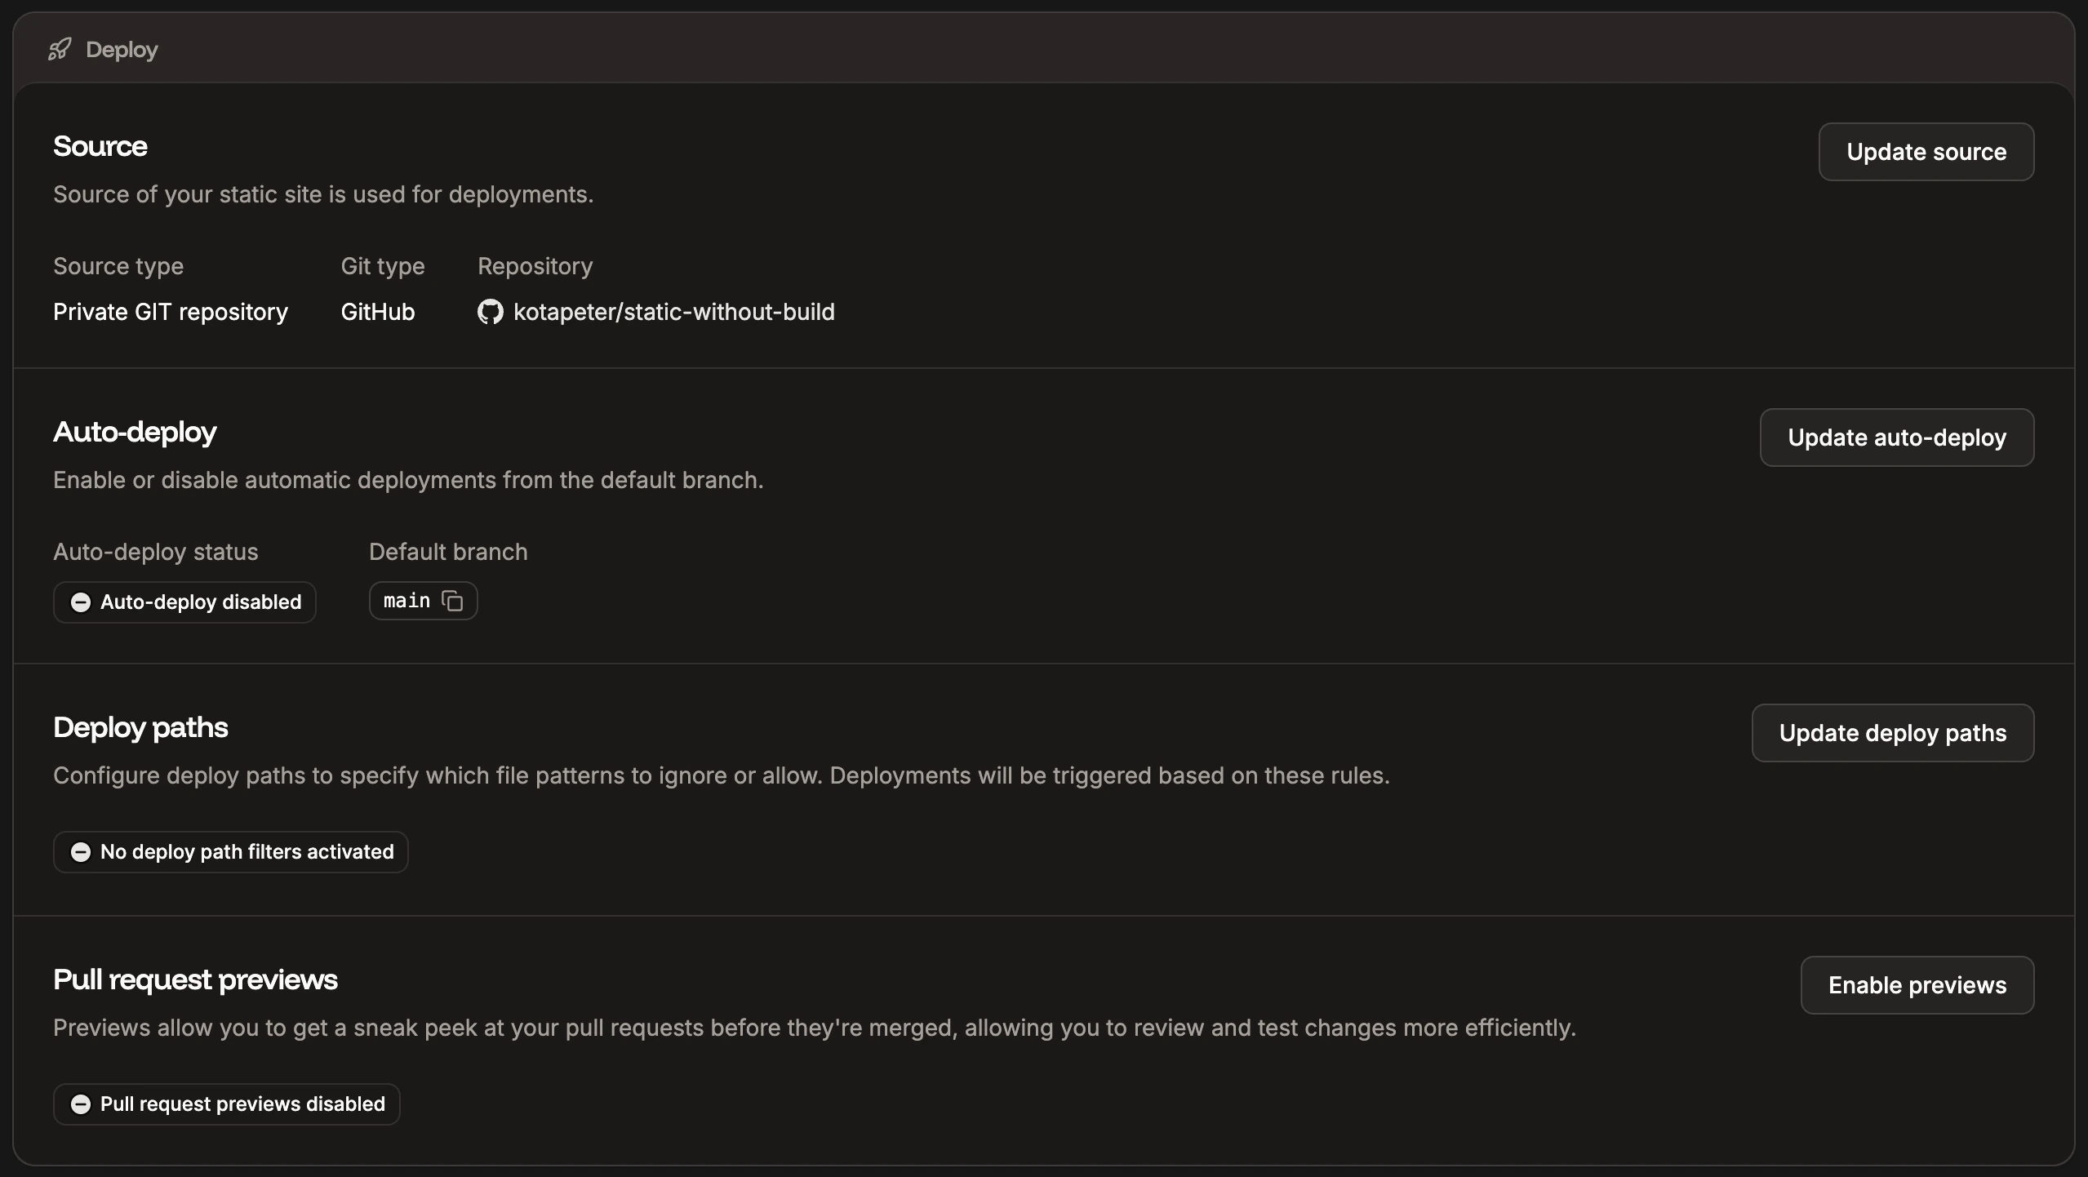Click the Update deploy paths button
Viewport: 2088px width, 1177px height.
click(1891, 732)
